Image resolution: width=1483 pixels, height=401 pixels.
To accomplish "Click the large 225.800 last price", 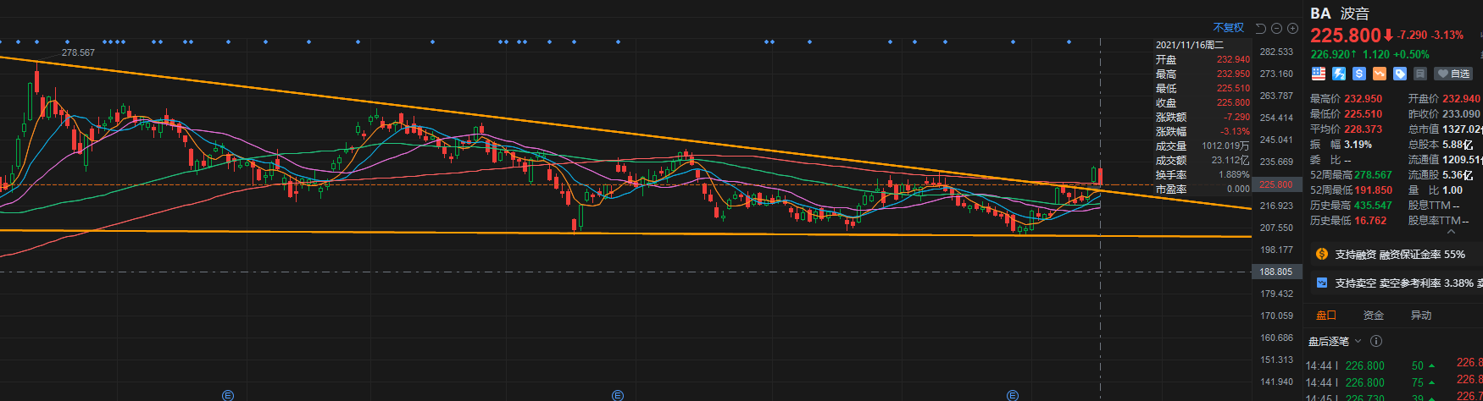I will (x=1346, y=36).
